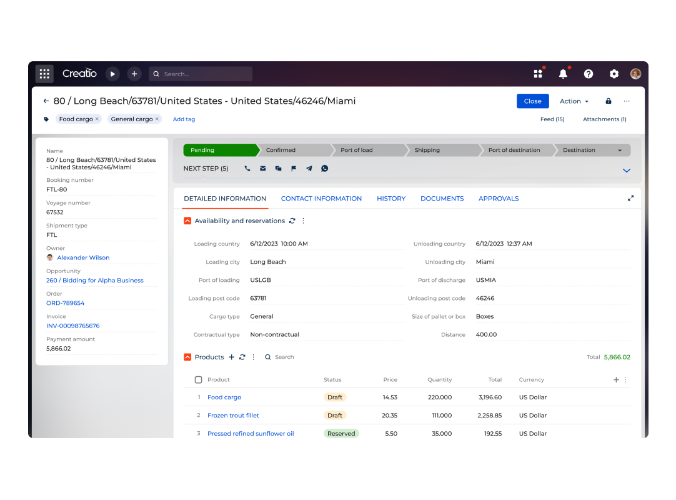Click the lock icon near Action

608,101
